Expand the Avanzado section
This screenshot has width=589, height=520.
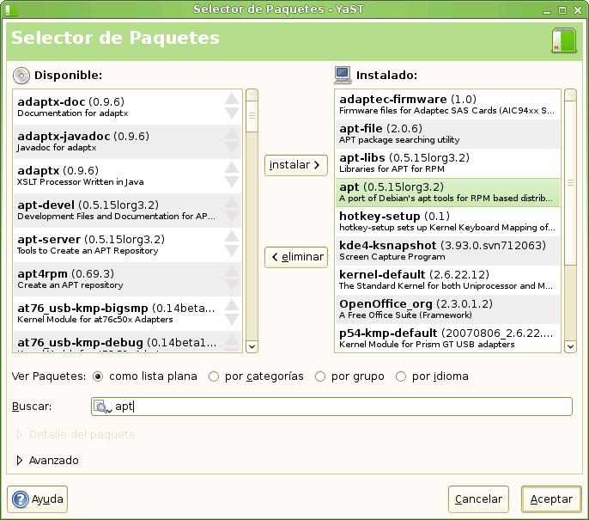pyautogui.click(x=20, y=460)
